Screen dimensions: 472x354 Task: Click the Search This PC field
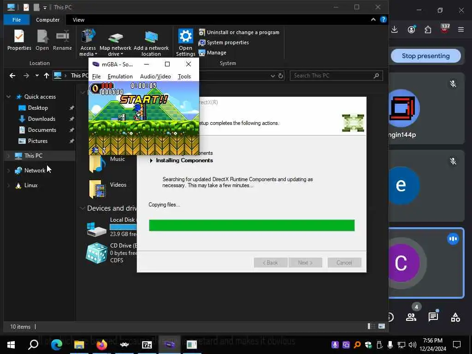[x=336, y=76]
